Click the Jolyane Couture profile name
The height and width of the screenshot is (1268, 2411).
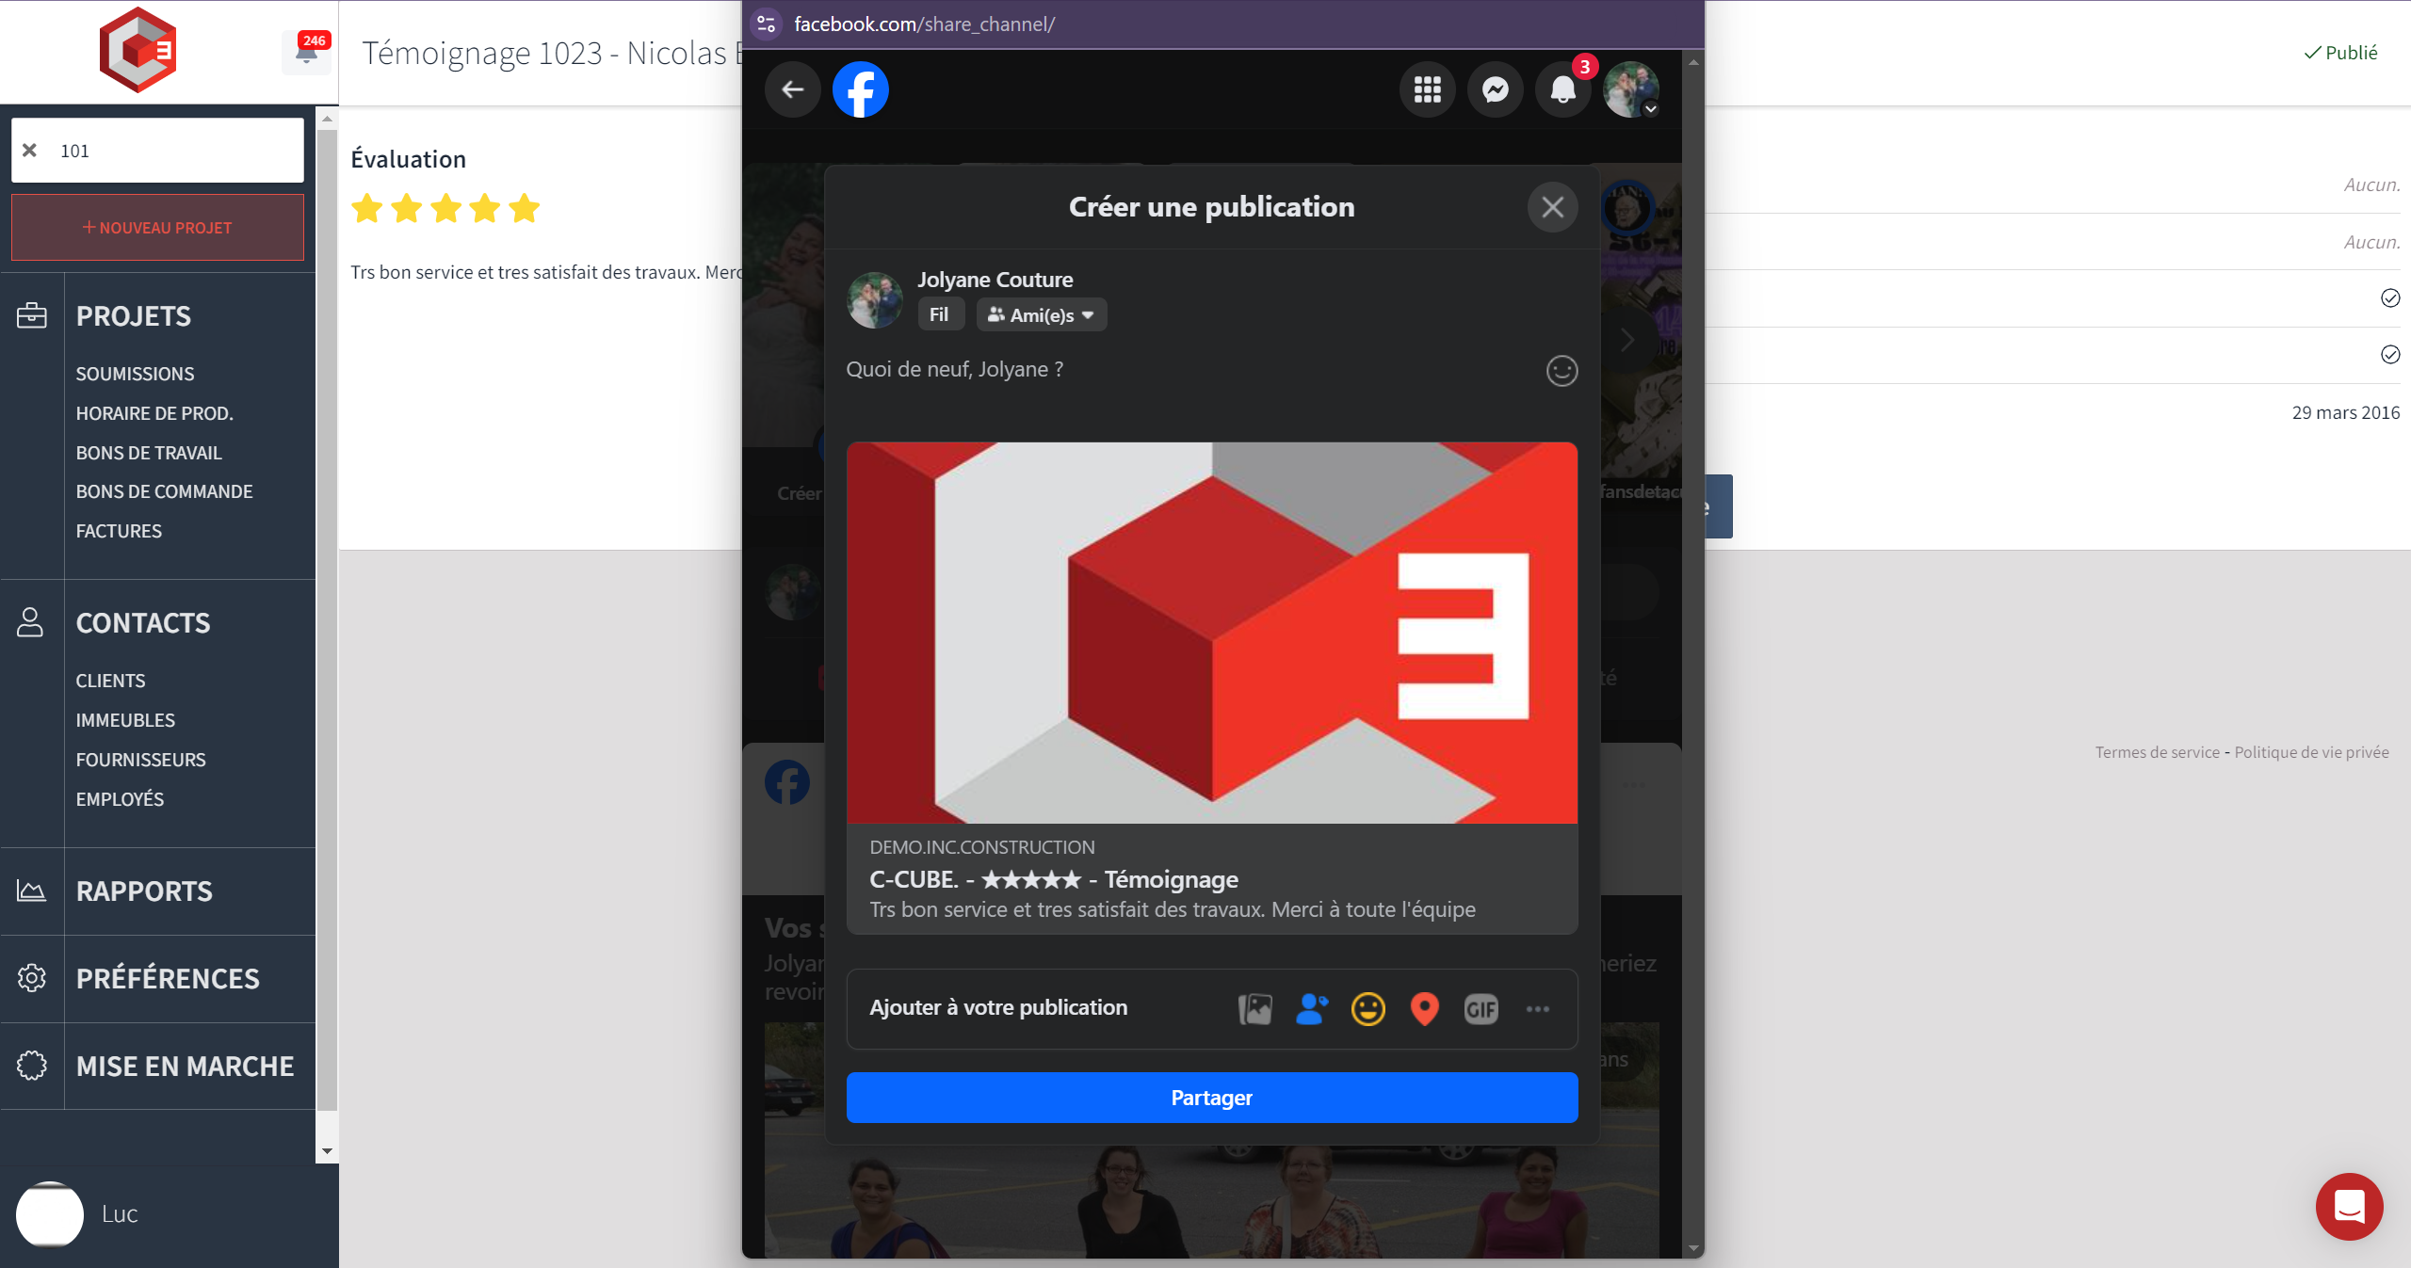[x=995, y=280]
